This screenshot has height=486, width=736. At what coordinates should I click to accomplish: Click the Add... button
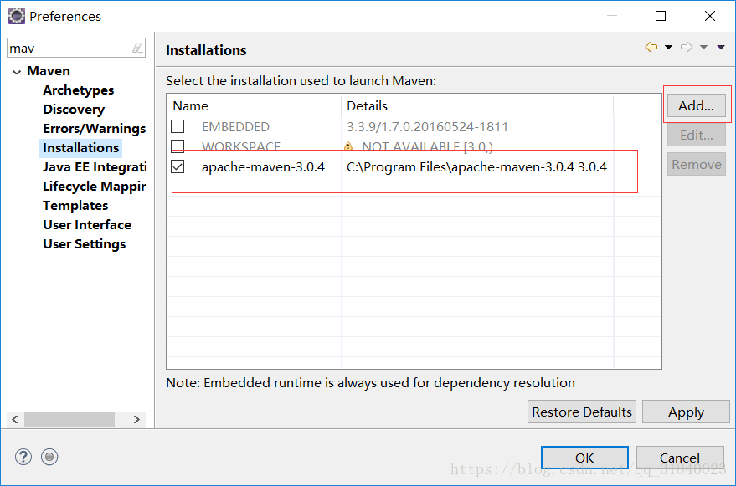click(x=697, y=105)
